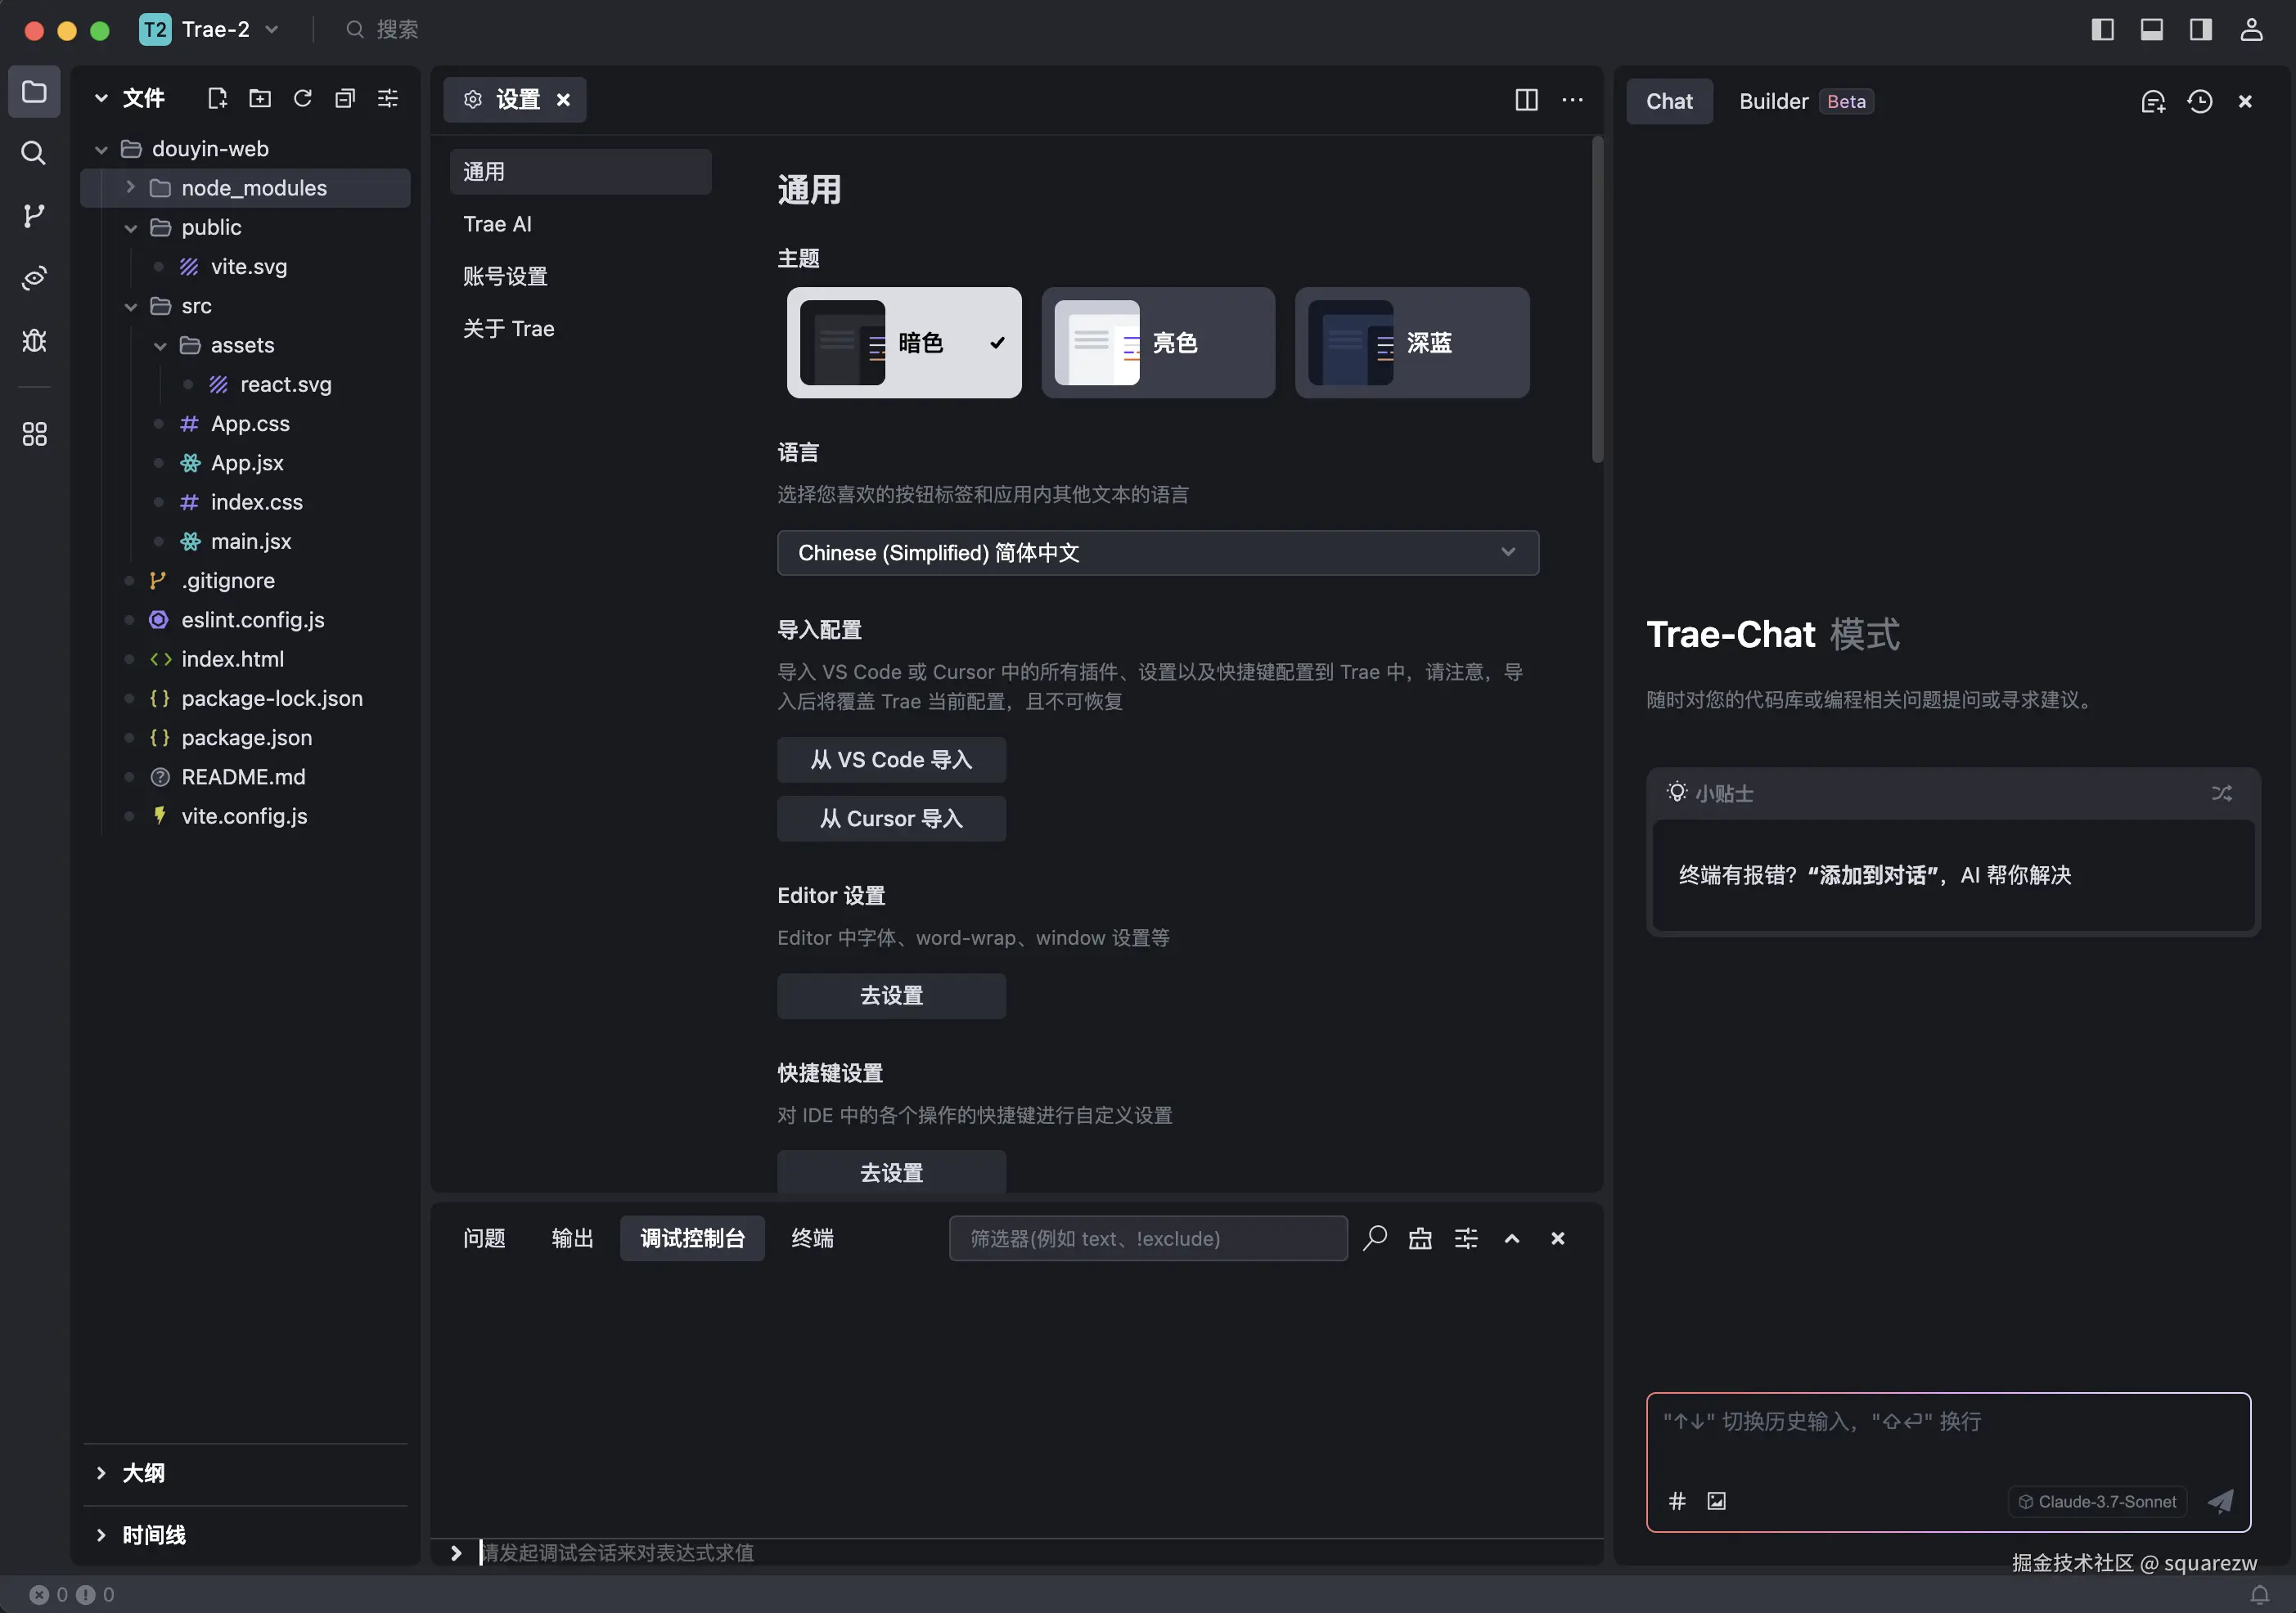The height and width of the screenshot is (1613, 2296).
Task: Shuffle the tips card
Action: (x=2221, y=793)
